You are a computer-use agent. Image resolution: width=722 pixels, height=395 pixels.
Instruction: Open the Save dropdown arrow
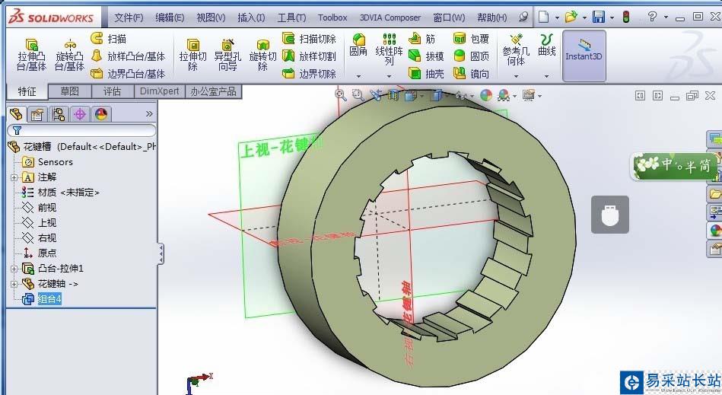click(612, 18)
